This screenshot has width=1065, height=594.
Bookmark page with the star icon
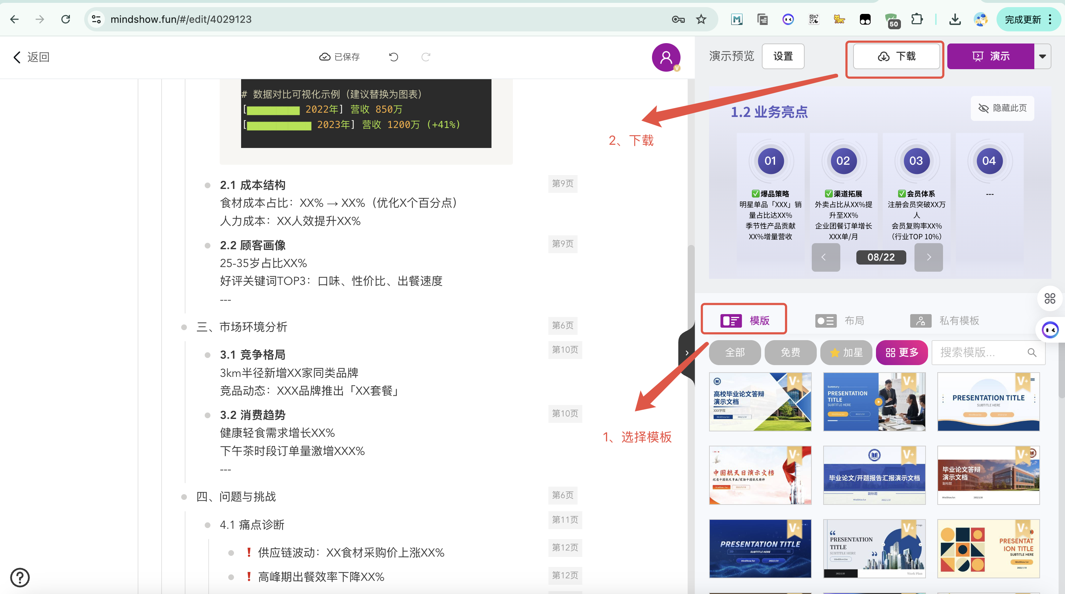pos(701,19)
